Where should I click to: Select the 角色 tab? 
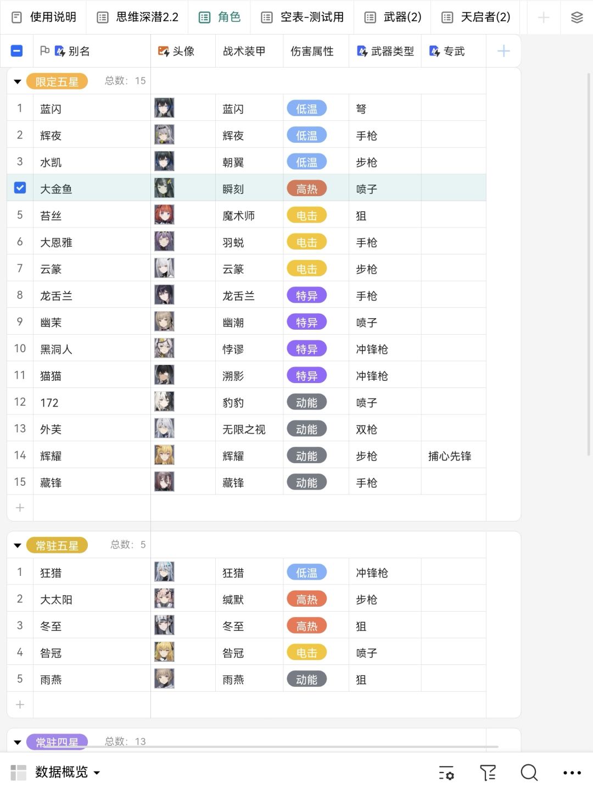click(x=220, y=17)
